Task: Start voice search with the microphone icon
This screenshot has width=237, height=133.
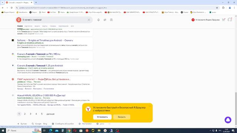Action: [99, 20]
